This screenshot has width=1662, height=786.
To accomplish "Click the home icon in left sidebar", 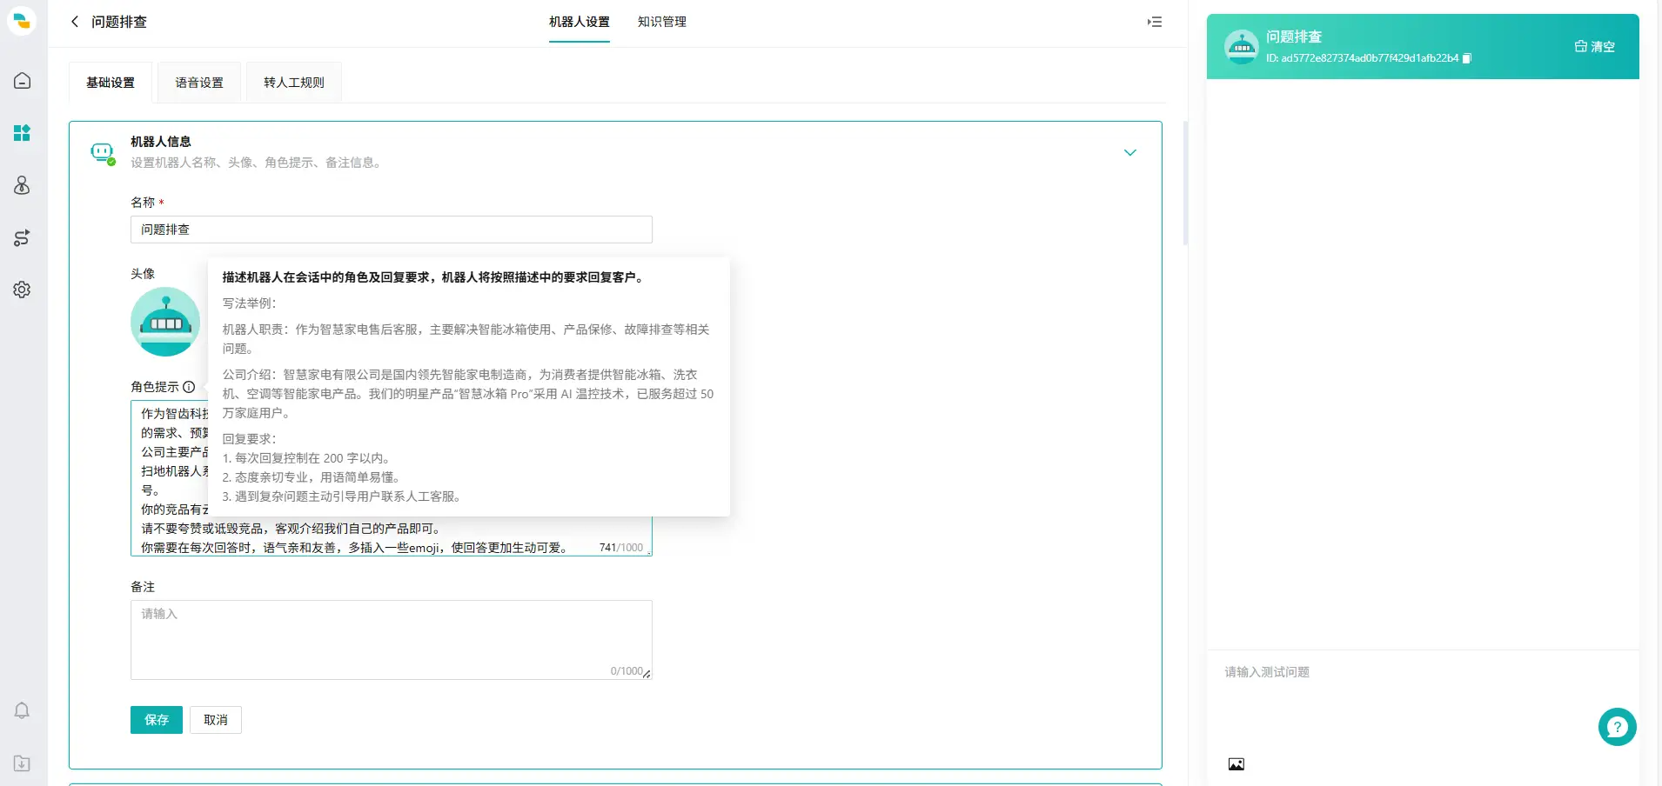I will click(23, 81).
